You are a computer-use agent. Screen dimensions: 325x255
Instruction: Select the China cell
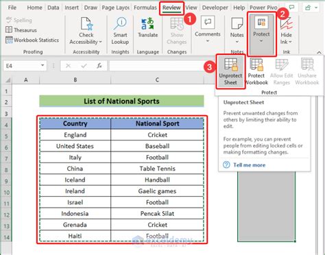(75, 169)
